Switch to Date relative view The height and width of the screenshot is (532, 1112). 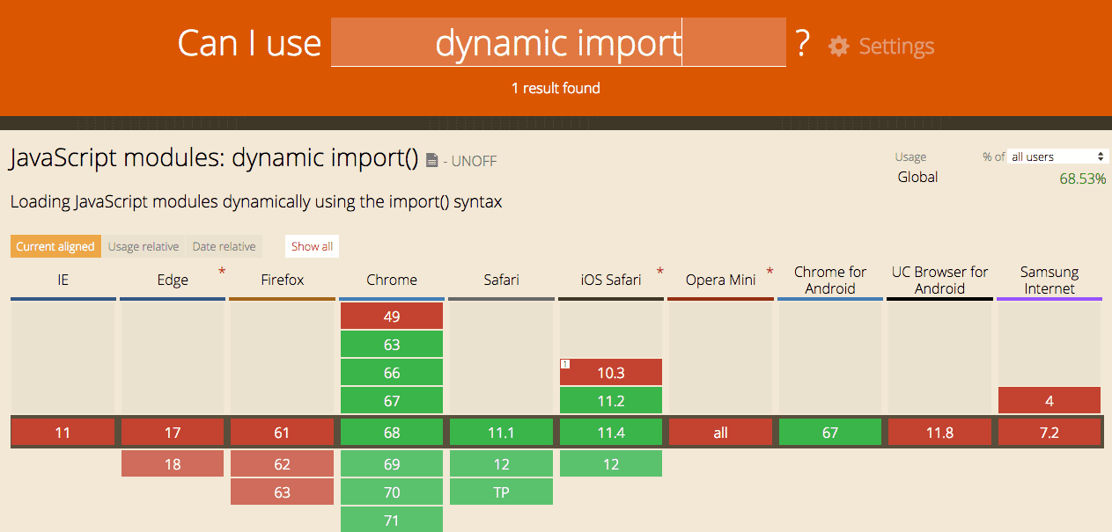224,246
